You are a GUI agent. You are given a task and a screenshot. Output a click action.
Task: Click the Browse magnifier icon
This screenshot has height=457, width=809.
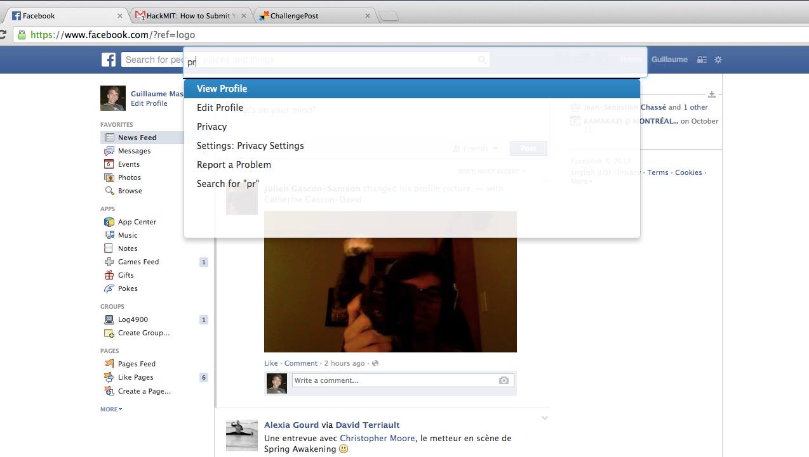[109, 191]
